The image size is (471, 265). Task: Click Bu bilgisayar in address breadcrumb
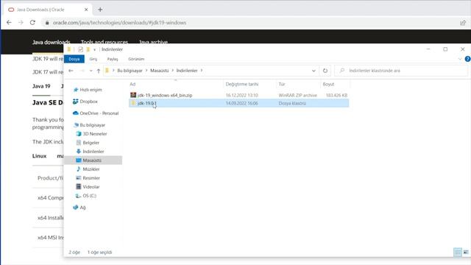coord(130,71)
